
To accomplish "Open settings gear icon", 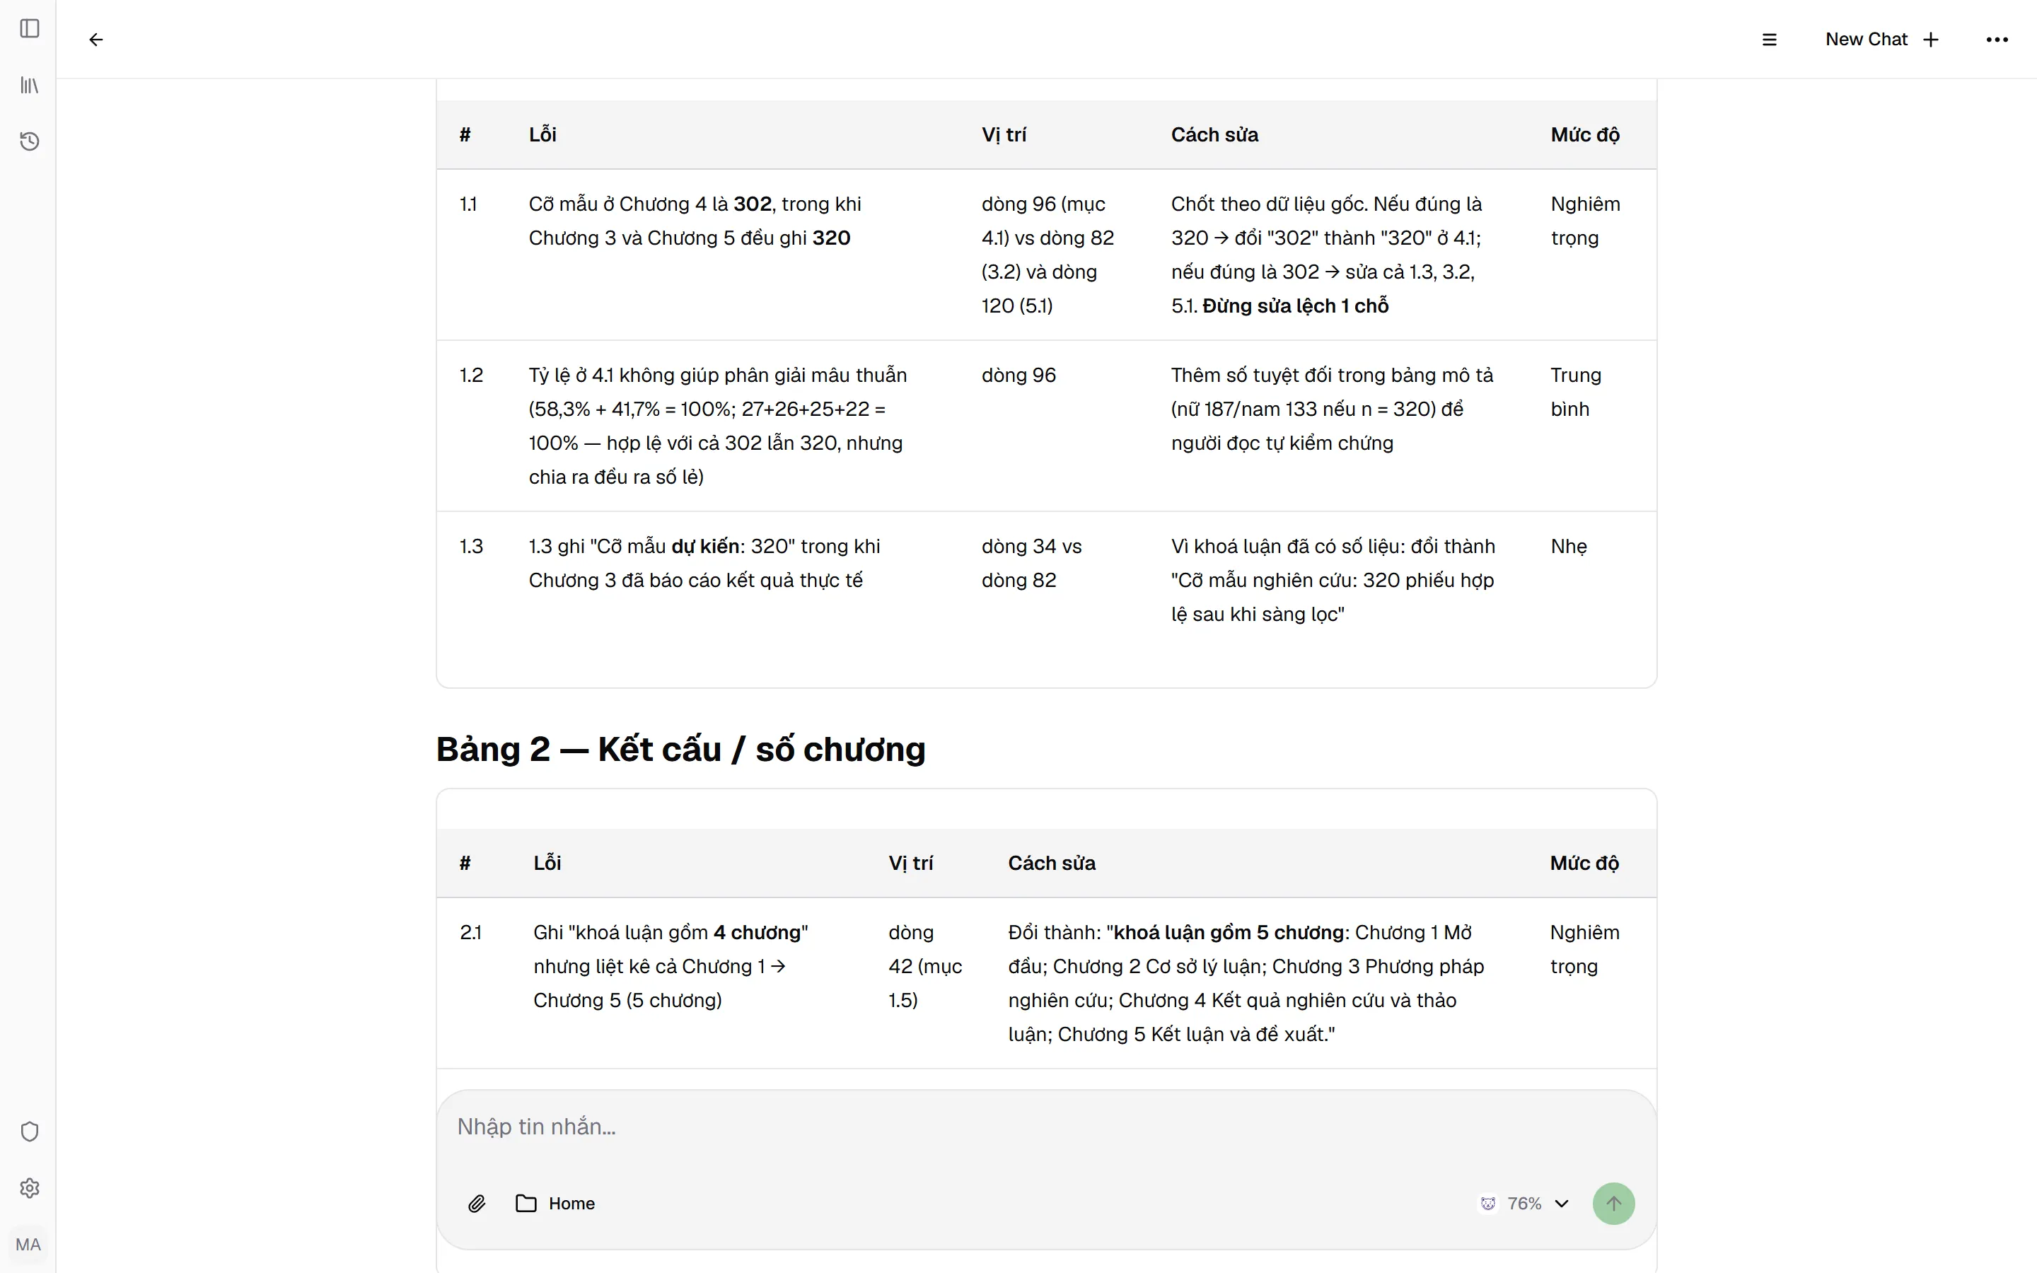I will click(30, 1188).
